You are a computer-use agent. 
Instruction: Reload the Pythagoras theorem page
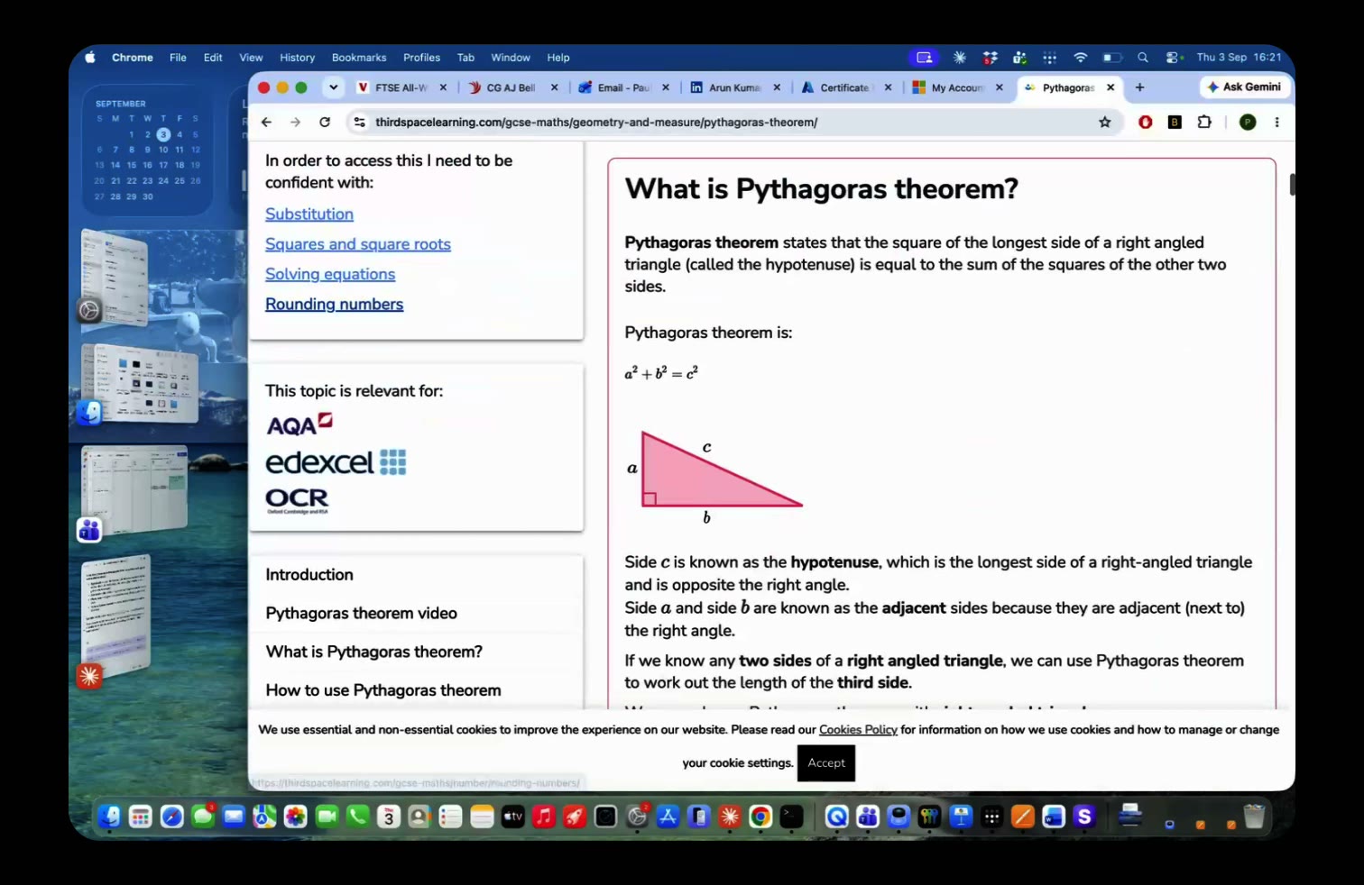point(325,123)
